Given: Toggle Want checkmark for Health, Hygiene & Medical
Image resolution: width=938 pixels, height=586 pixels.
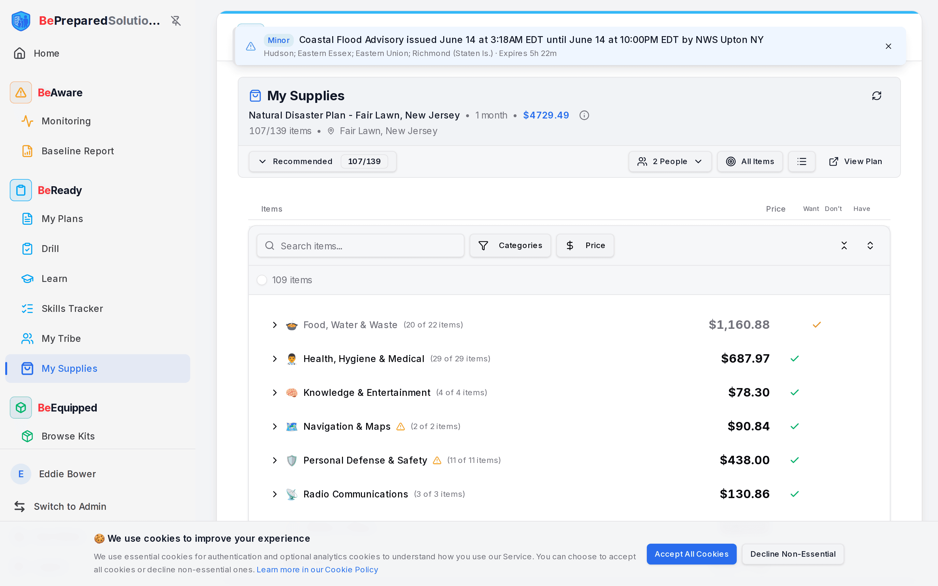Looking at the screenshot, I should click(795, 358).
